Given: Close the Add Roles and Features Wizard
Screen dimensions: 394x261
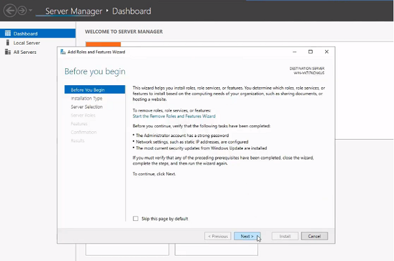Looking at the screenshot, I should point(326,52).
